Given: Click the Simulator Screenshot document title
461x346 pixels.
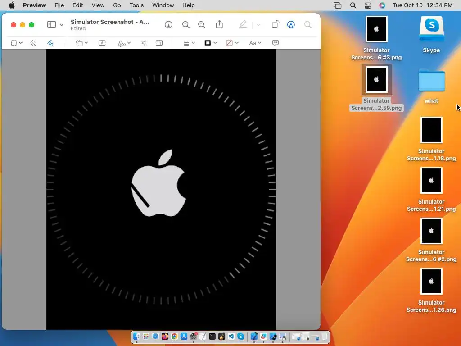Looking at the screenshot, I should tap(110, 22).
